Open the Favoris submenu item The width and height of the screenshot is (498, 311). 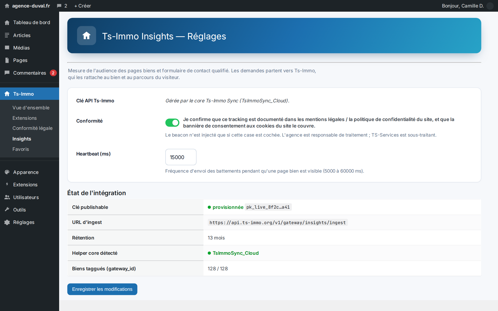pos(21,149)
